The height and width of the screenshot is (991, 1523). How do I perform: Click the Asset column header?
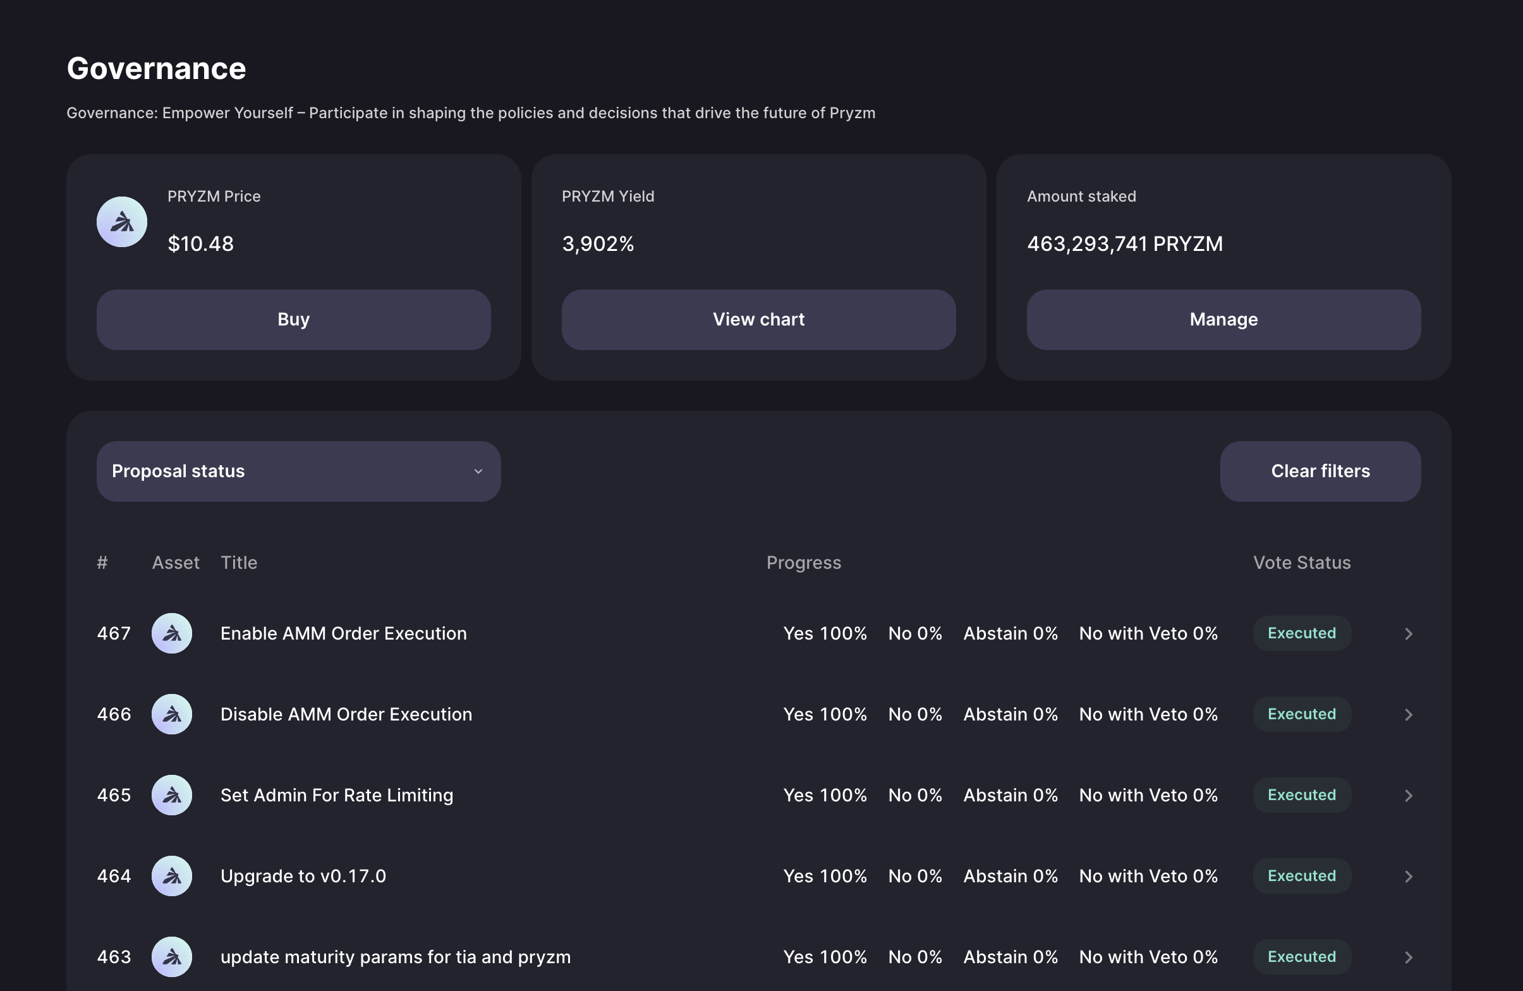click(175, 562)
